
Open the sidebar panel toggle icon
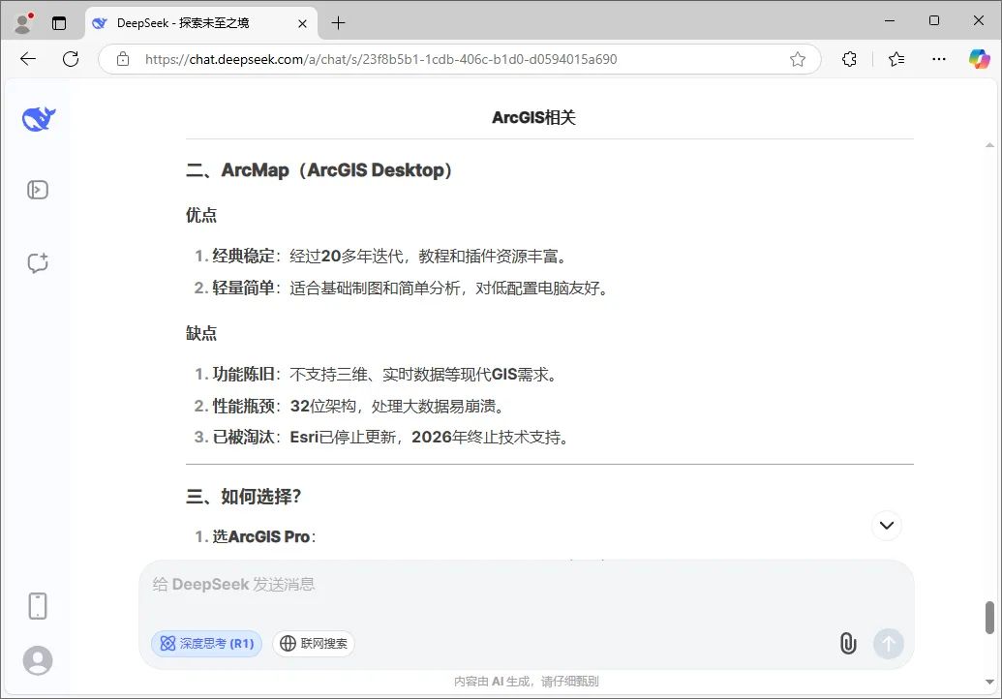38,190
